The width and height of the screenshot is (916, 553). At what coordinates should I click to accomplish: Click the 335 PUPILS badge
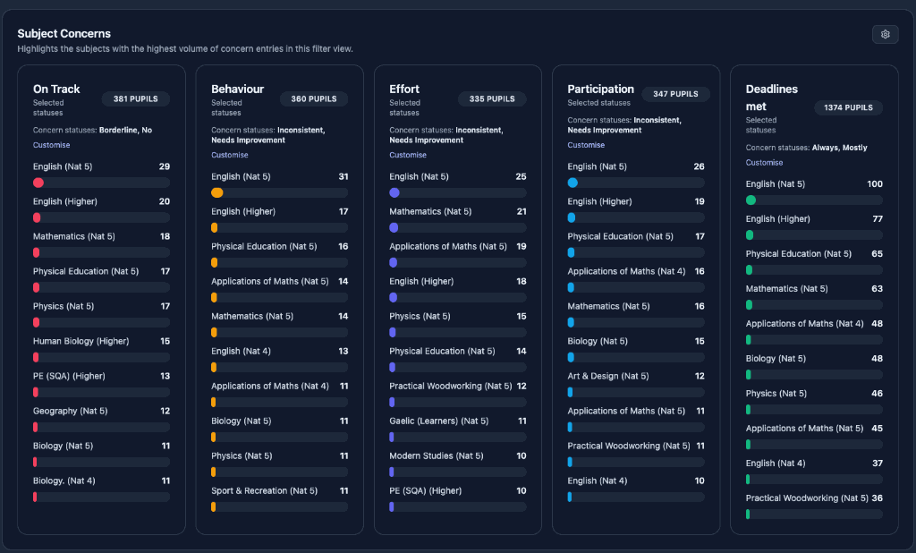coord(492,98)
